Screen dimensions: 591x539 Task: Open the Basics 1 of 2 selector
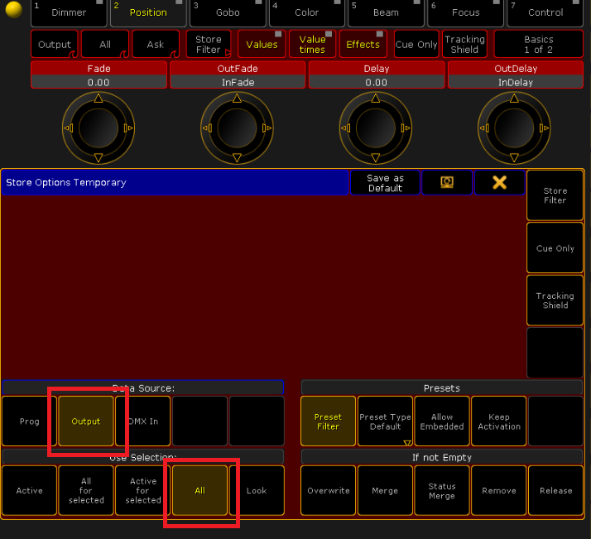(x=538, y=45)
